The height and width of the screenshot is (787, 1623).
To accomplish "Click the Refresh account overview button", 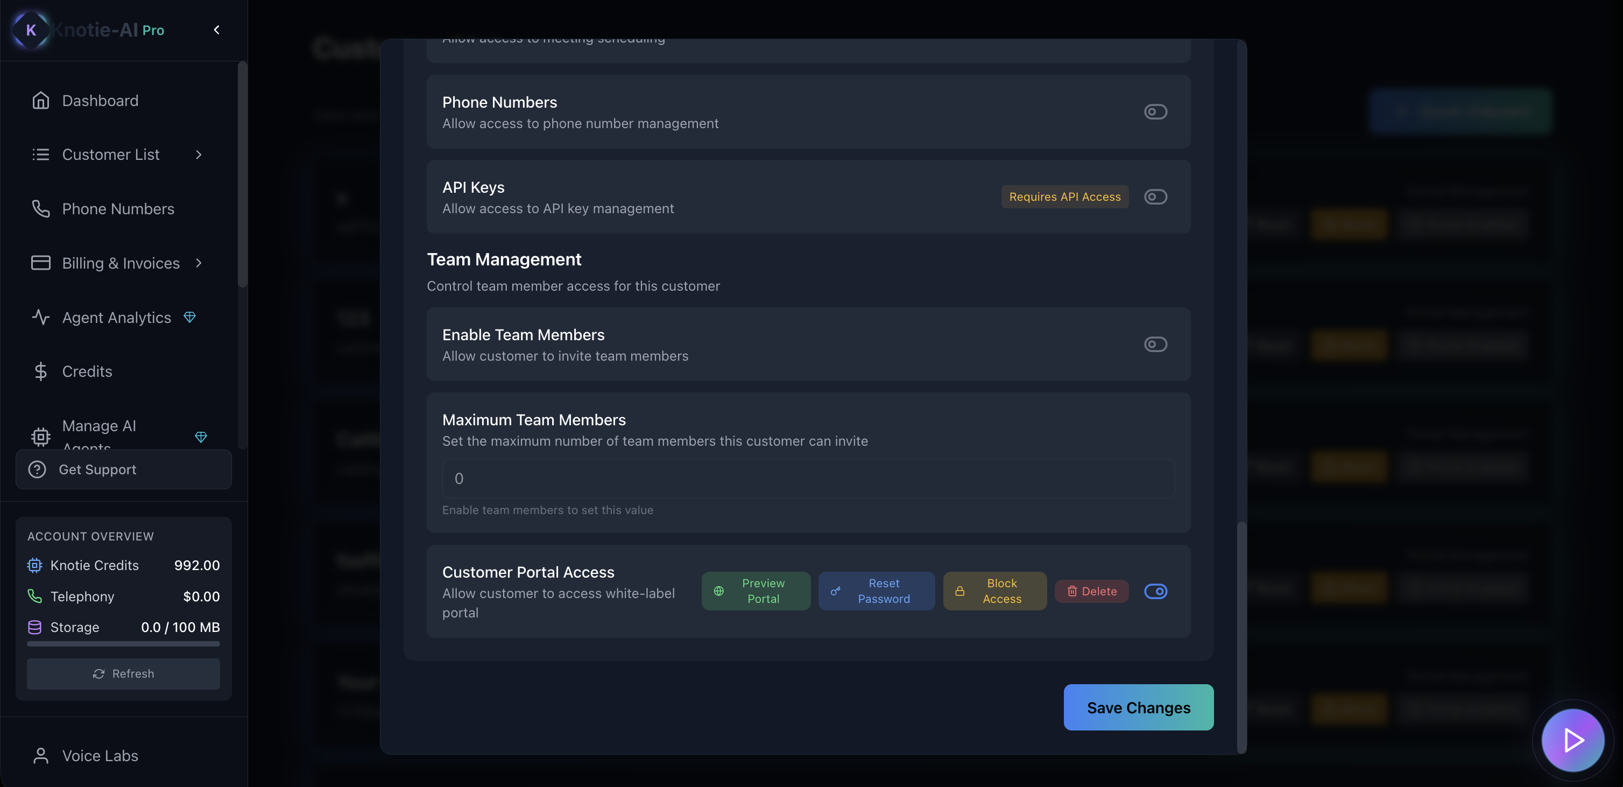I will click(123, 673).
